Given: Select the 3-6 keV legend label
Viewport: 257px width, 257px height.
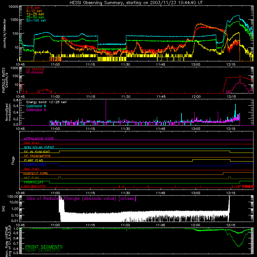Looking at the screenshot, I should point(33,8).
